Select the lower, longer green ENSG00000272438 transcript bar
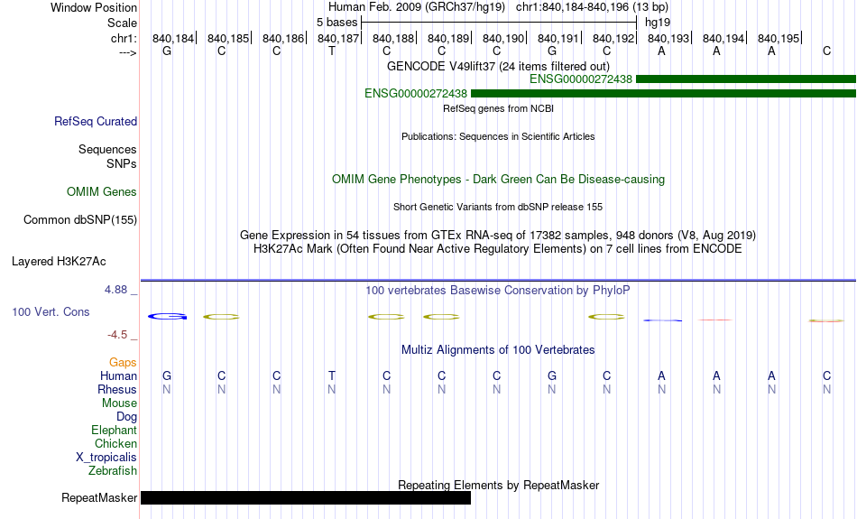 [x=664, y=94]
